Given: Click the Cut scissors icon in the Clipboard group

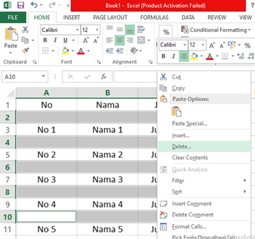Looking at the screenshot, I should click(25, 29).
